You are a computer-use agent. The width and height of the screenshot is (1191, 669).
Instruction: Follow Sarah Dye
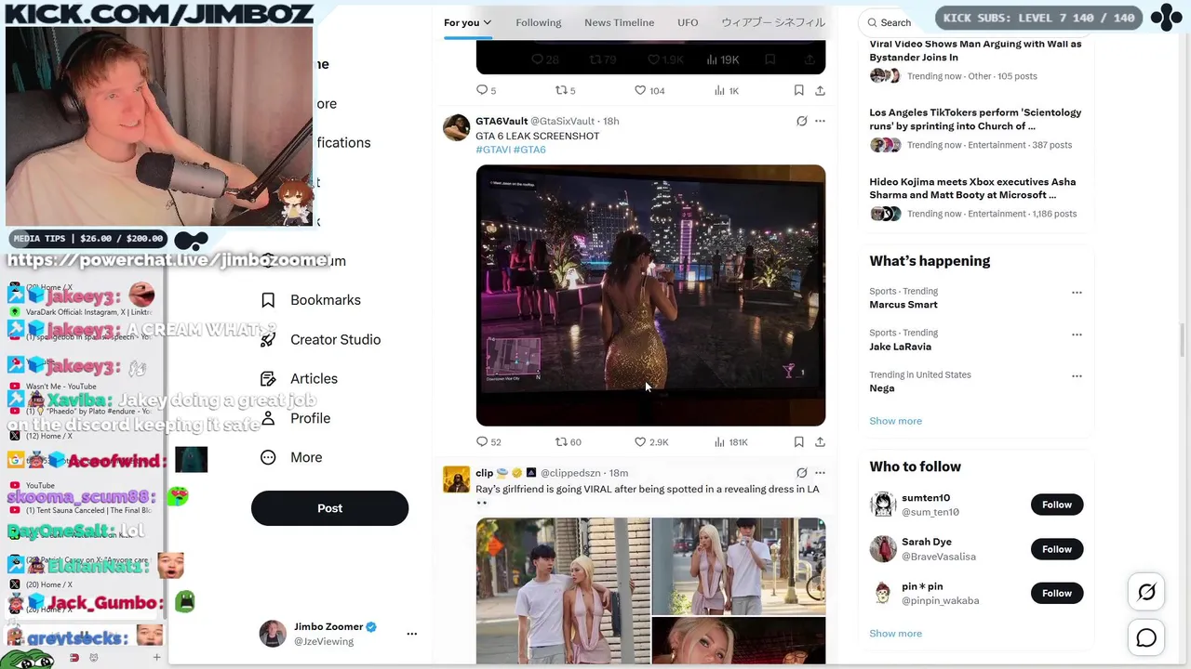(x=1057, y=549)
